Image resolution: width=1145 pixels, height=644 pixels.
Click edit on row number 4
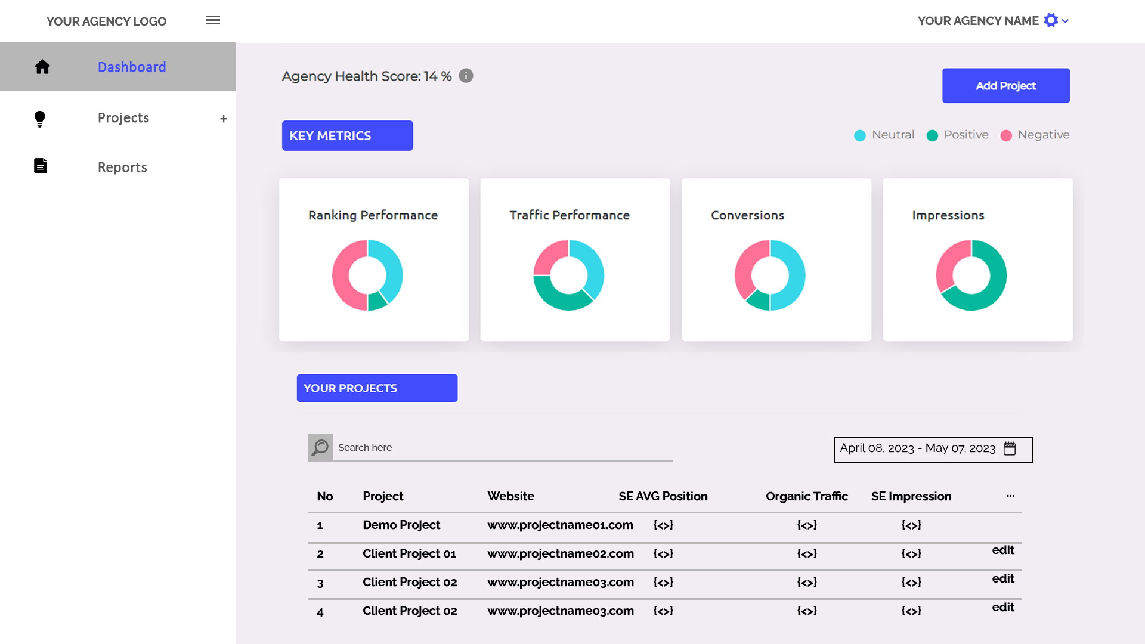[1003, 607]
